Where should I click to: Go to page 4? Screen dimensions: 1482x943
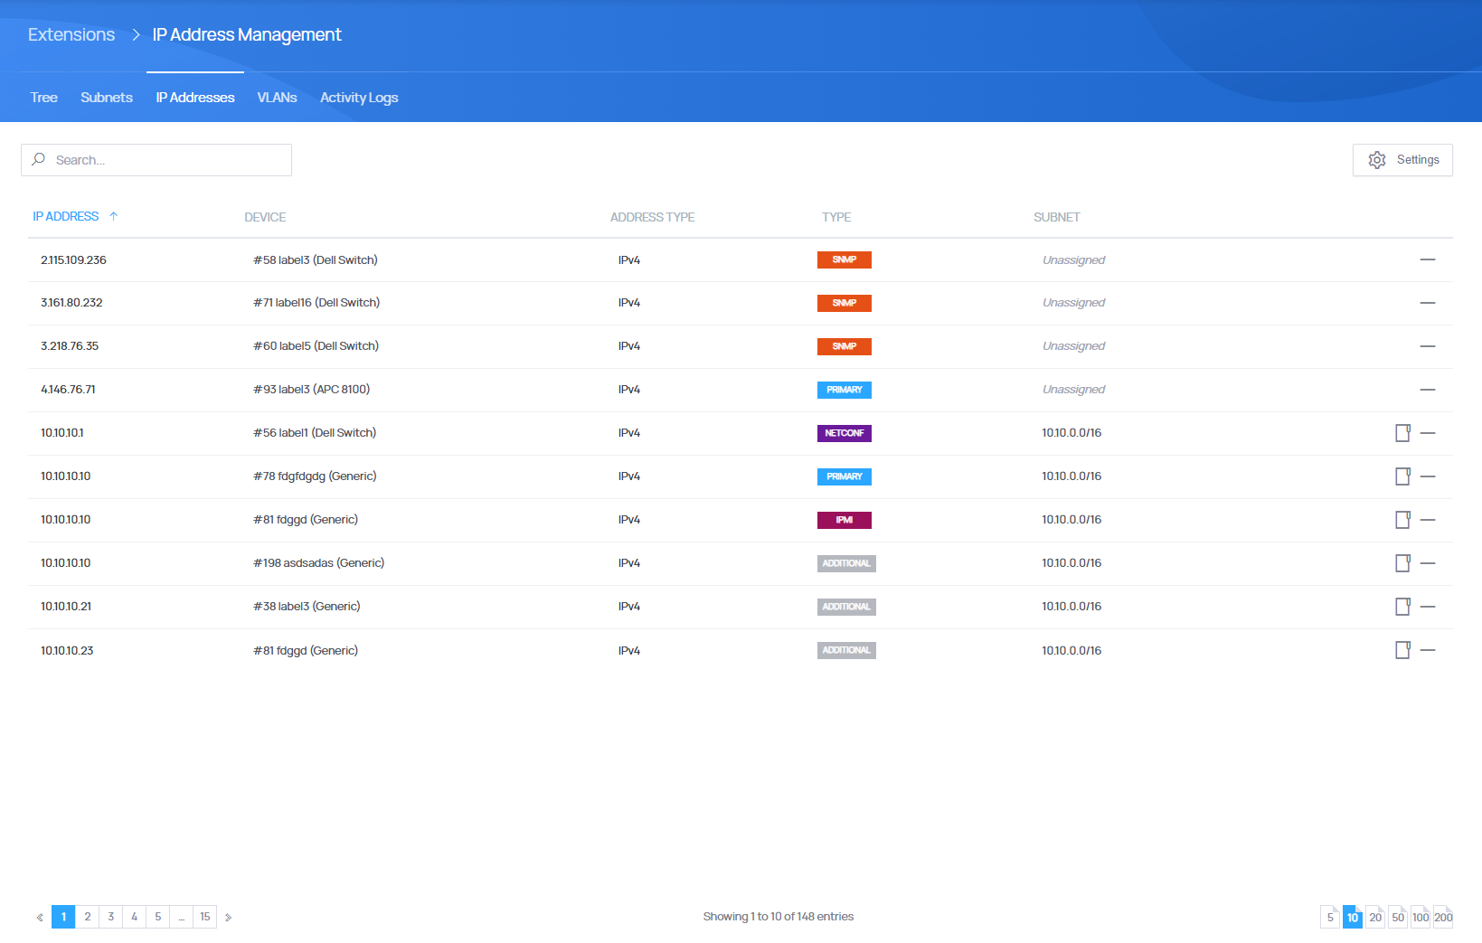click(135, 917)
